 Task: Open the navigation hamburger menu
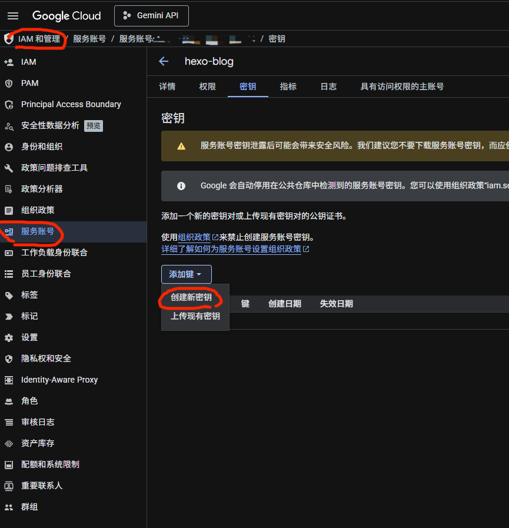click(x=12, y=16)
